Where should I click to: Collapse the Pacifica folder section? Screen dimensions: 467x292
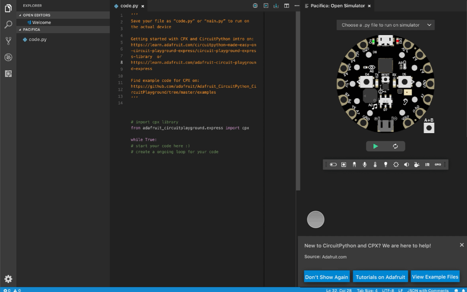pyautogui.click(x=63, y=30)
